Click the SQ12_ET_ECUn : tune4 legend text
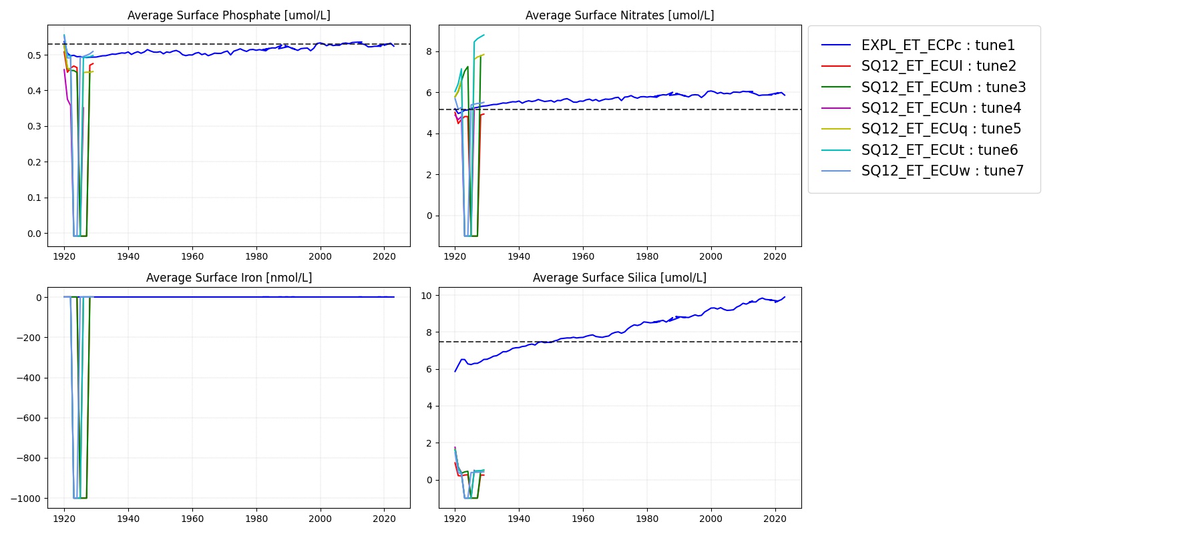 pos(941,108)
